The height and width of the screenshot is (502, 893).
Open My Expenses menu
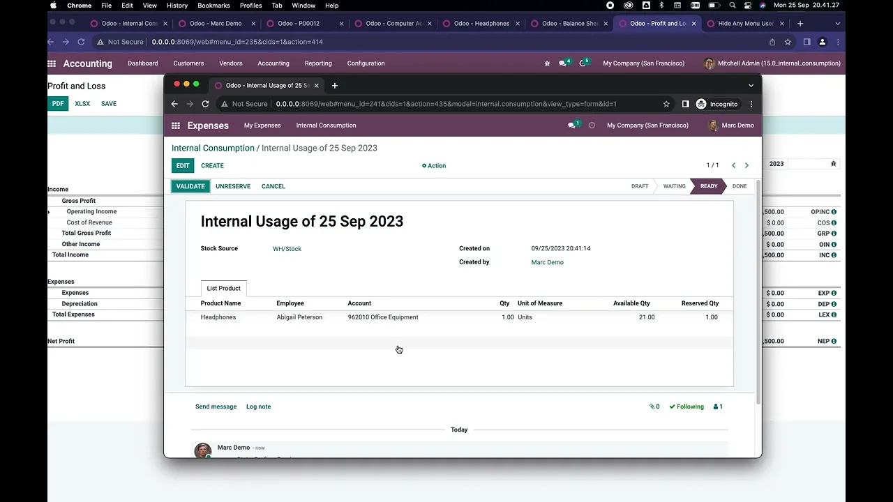262,125
